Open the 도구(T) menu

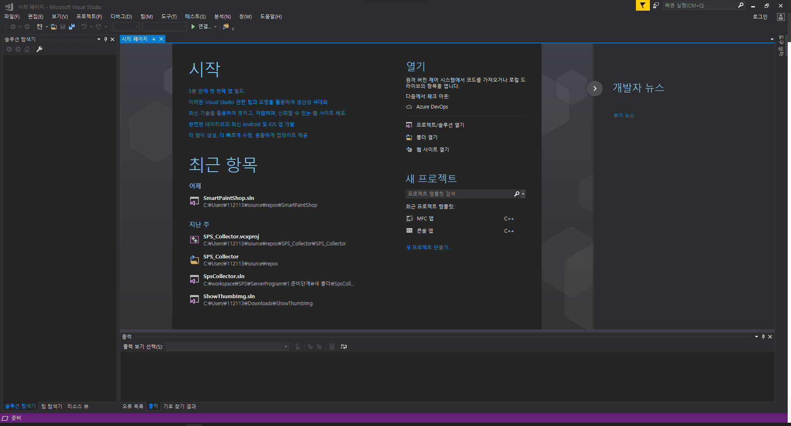tap(169, 17)
